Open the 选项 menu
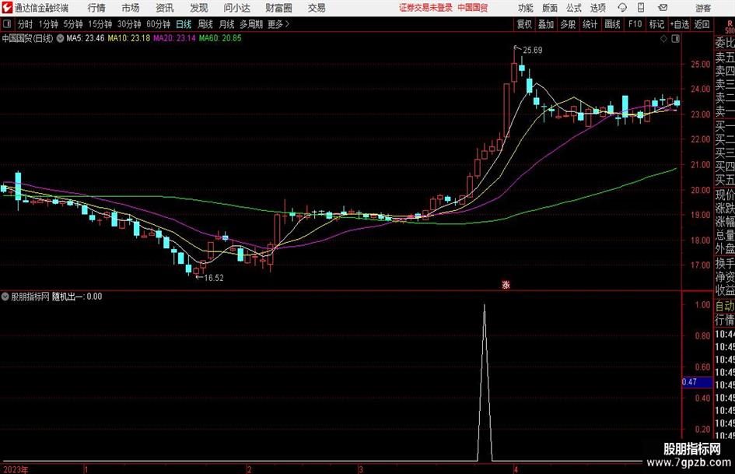 (597, 8)
